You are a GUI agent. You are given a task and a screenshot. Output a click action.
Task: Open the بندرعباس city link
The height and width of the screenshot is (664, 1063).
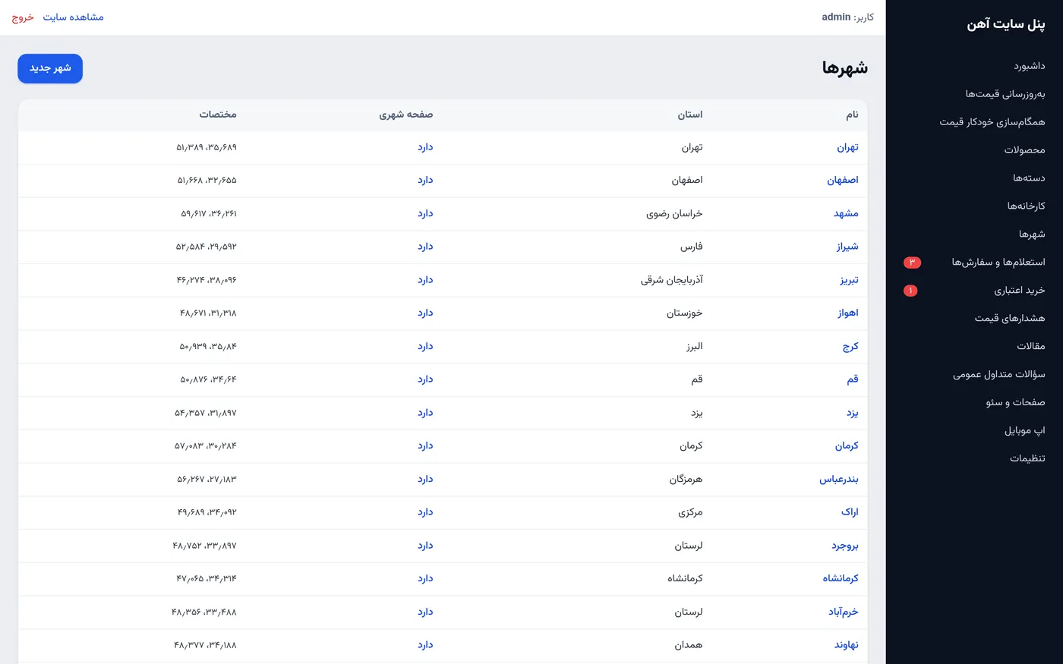839,480
